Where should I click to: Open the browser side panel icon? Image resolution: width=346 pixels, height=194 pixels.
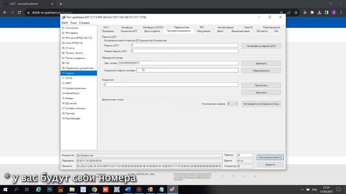tap(327, 12)
